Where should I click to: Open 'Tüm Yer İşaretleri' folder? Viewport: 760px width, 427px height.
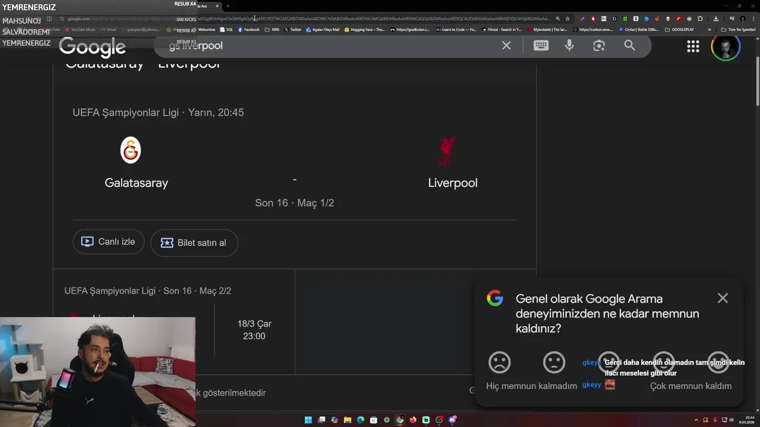click(x=739, y=29)
